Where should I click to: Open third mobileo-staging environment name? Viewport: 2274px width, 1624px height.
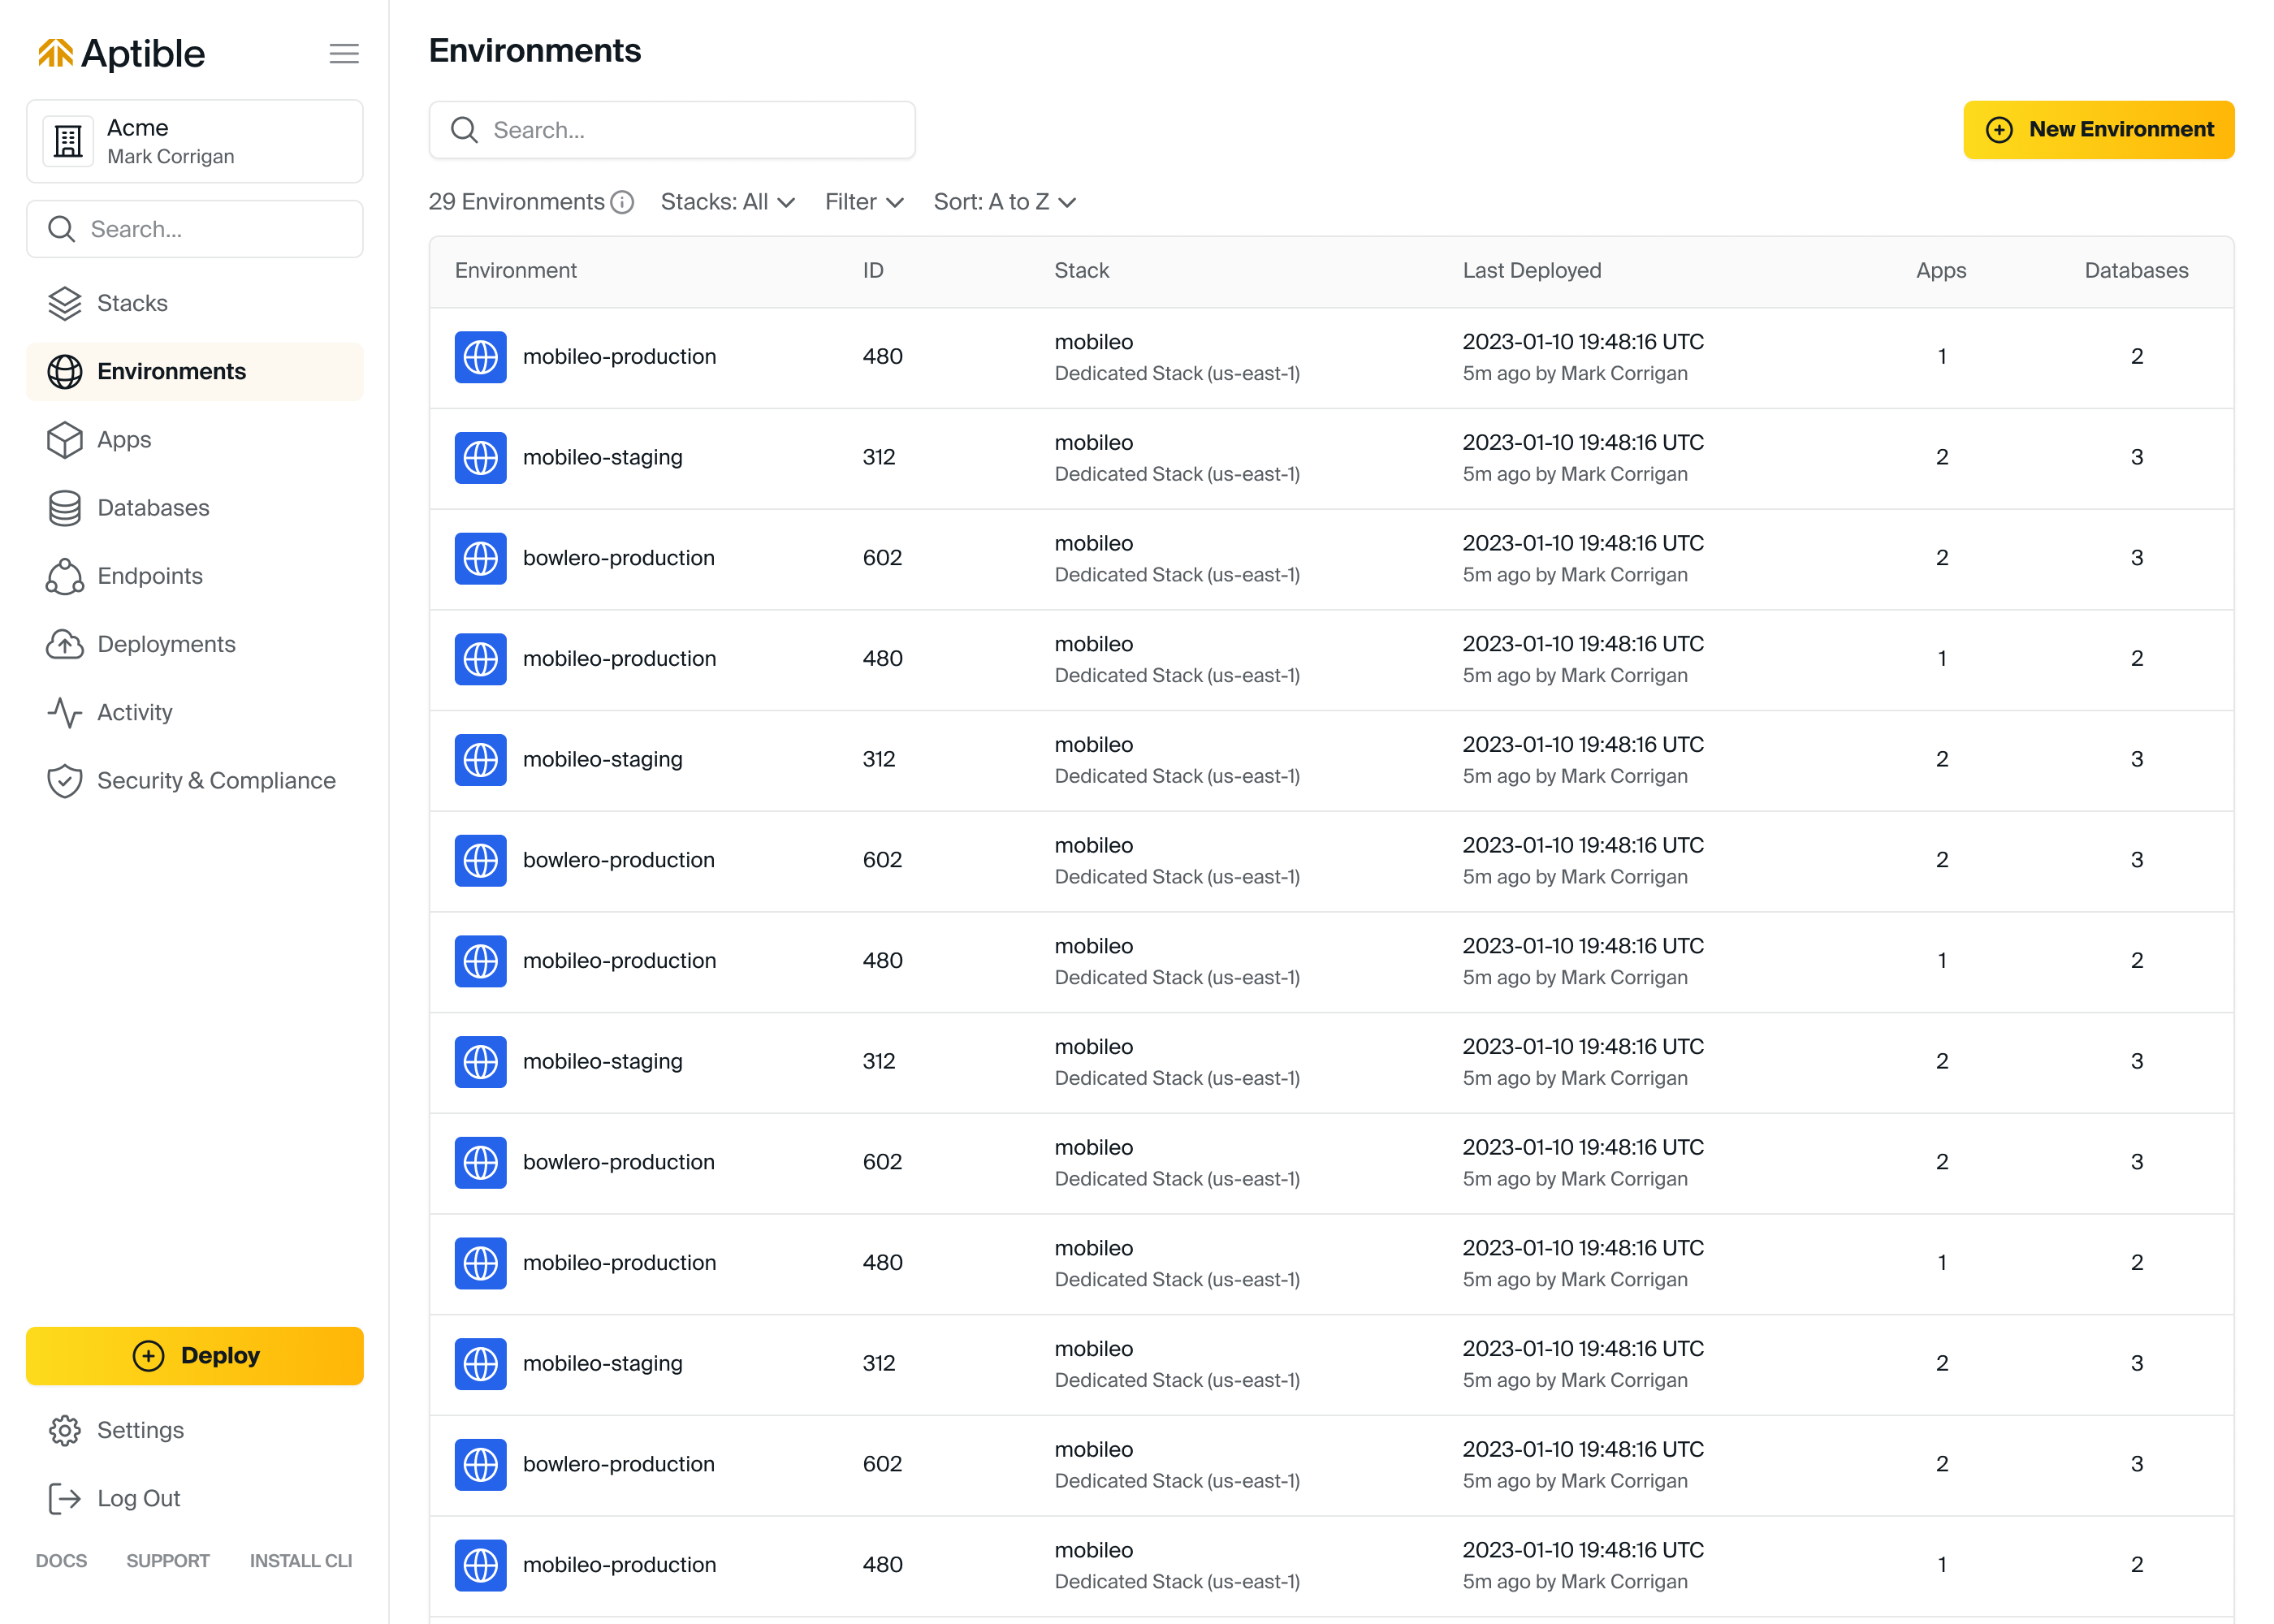603,1062
